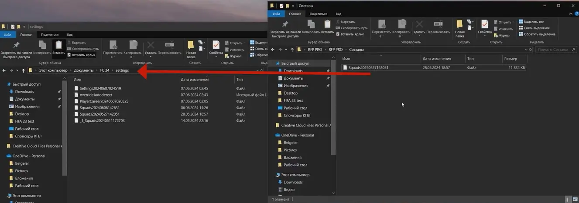Open recent locations dropdown in Составы window
The width and height of the screenshot is (579, 203).
[x=286, y=50]
